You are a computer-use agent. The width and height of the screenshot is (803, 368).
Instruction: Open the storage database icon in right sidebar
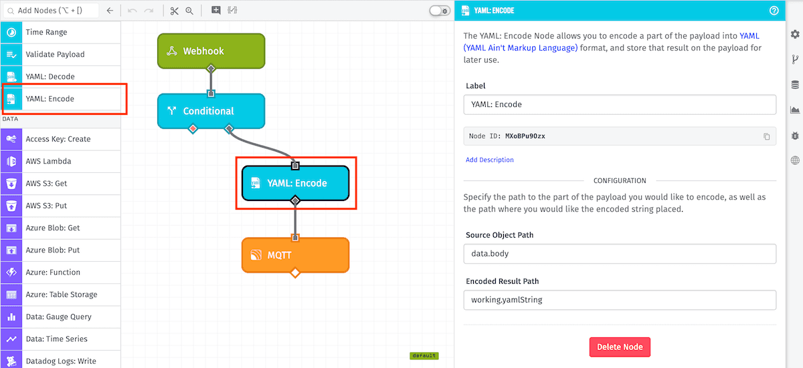pyautogui.click(x=795, y=85)
